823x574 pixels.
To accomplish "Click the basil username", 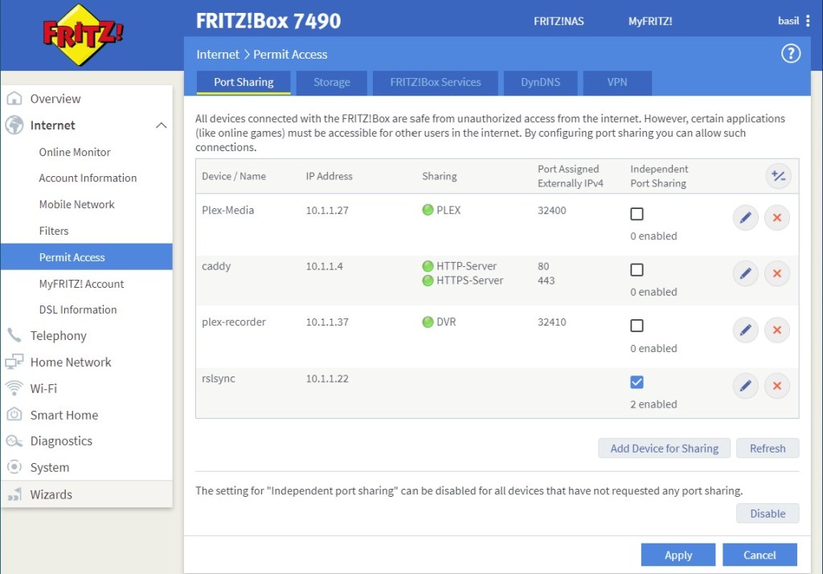I will pos(788,21).
